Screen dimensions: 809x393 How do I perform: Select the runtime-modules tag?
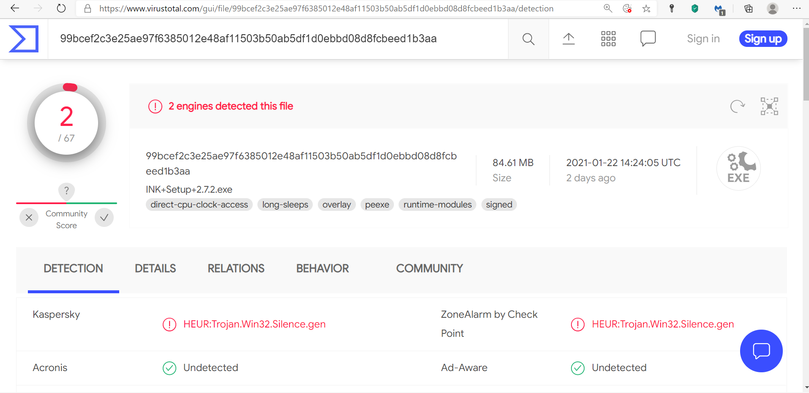(438, 205)
